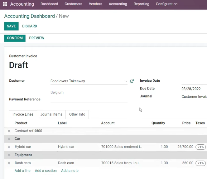Click the Dash cam product cell

point(22,163)
